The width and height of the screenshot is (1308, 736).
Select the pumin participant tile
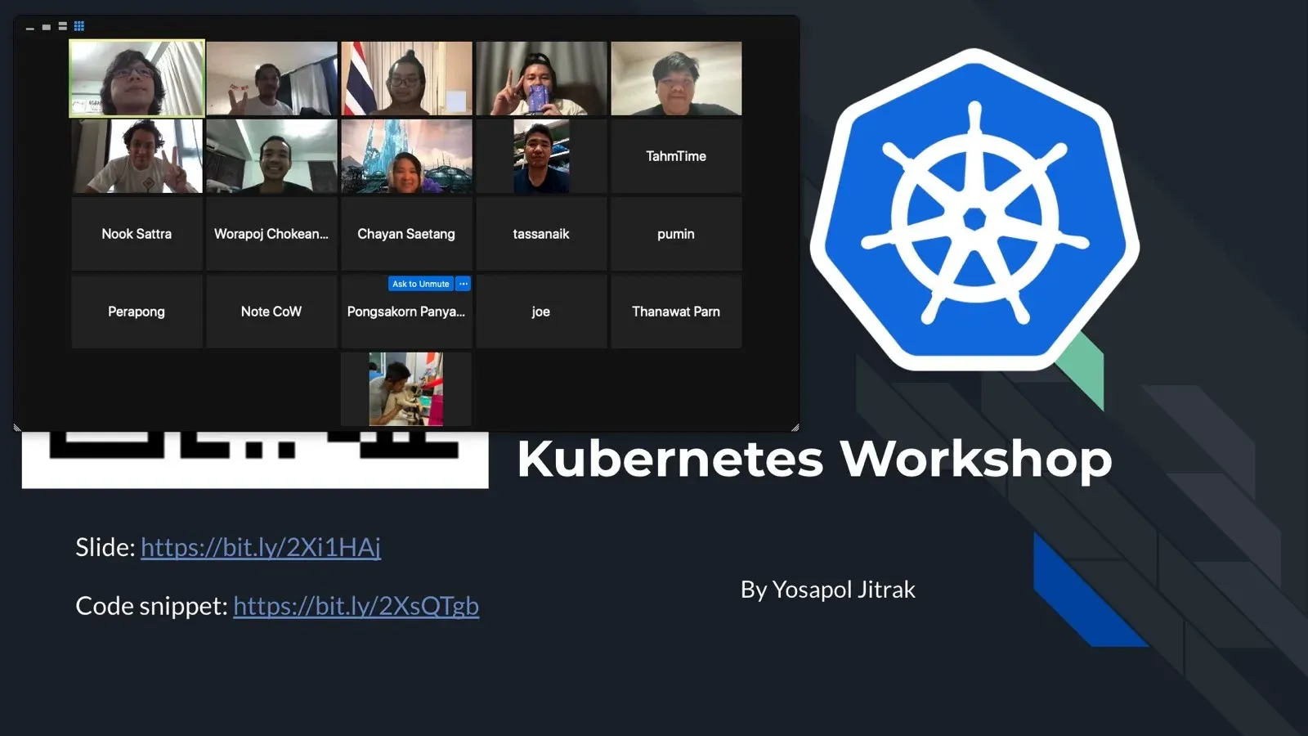pyautogui.click(x=676, y=234)
